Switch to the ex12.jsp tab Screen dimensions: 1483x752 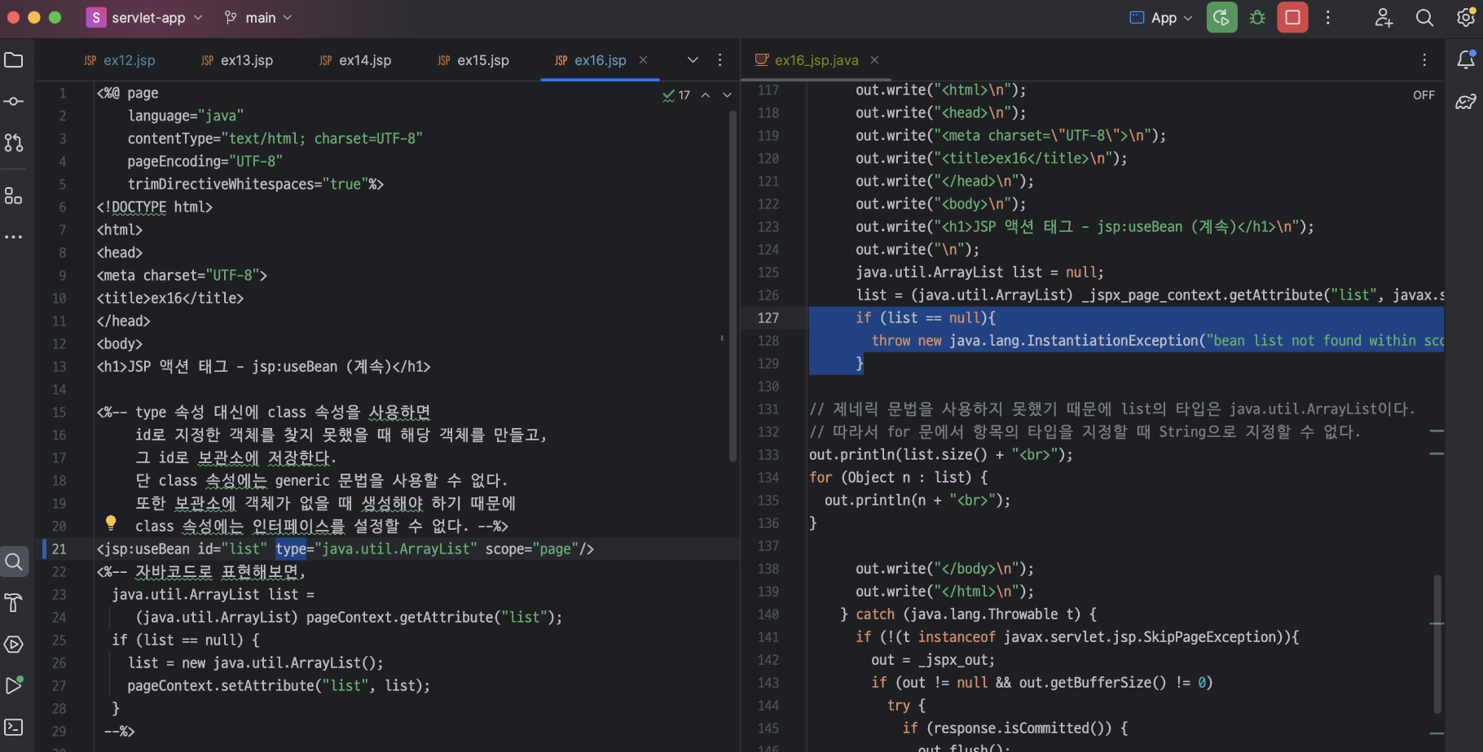[x=120, y=60]
